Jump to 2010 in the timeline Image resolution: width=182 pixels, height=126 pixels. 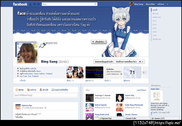click(x=154, y=25)
